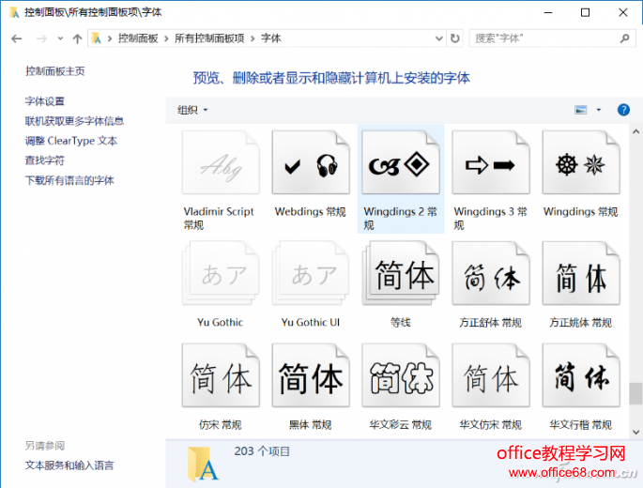
Task: Refresh the fonts folder view
Action: [454, 38]
